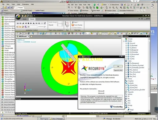
Task: Toggle Random Colors in Mechanical
Action: pos(110,10)
